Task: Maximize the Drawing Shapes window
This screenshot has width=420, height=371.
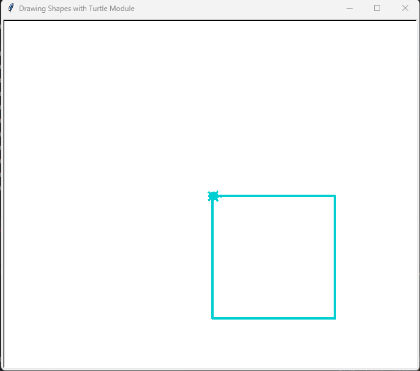Action: (377, 9)
